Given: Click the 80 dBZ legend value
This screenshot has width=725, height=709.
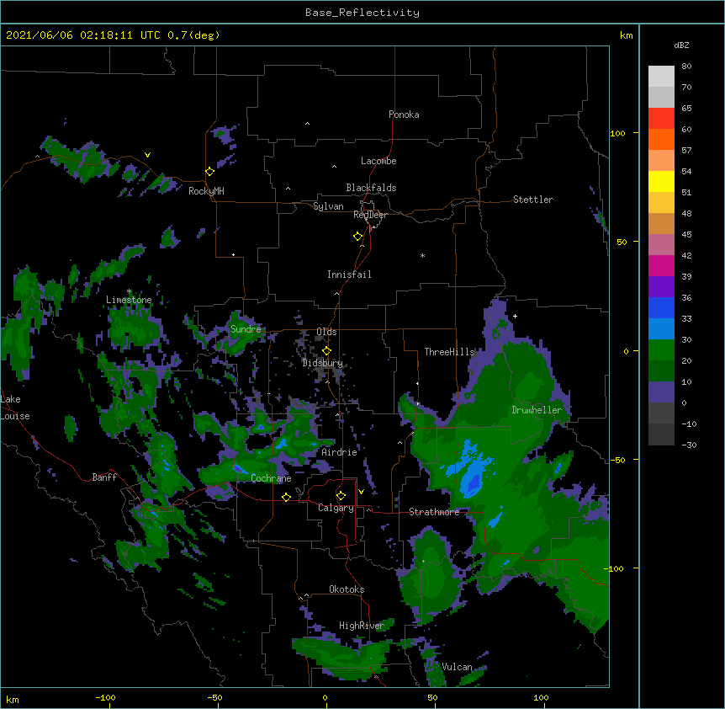Looking at the screenshot, I should pyautogui.click(x=686, y=67).
